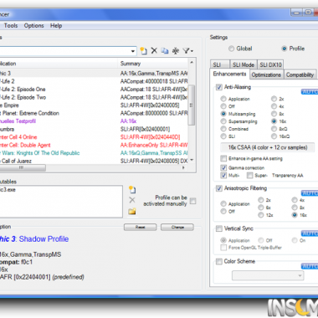Select the 'Cell: Double Agent' profile row
This screenshot has height=318, width=318.
(94, 145)
